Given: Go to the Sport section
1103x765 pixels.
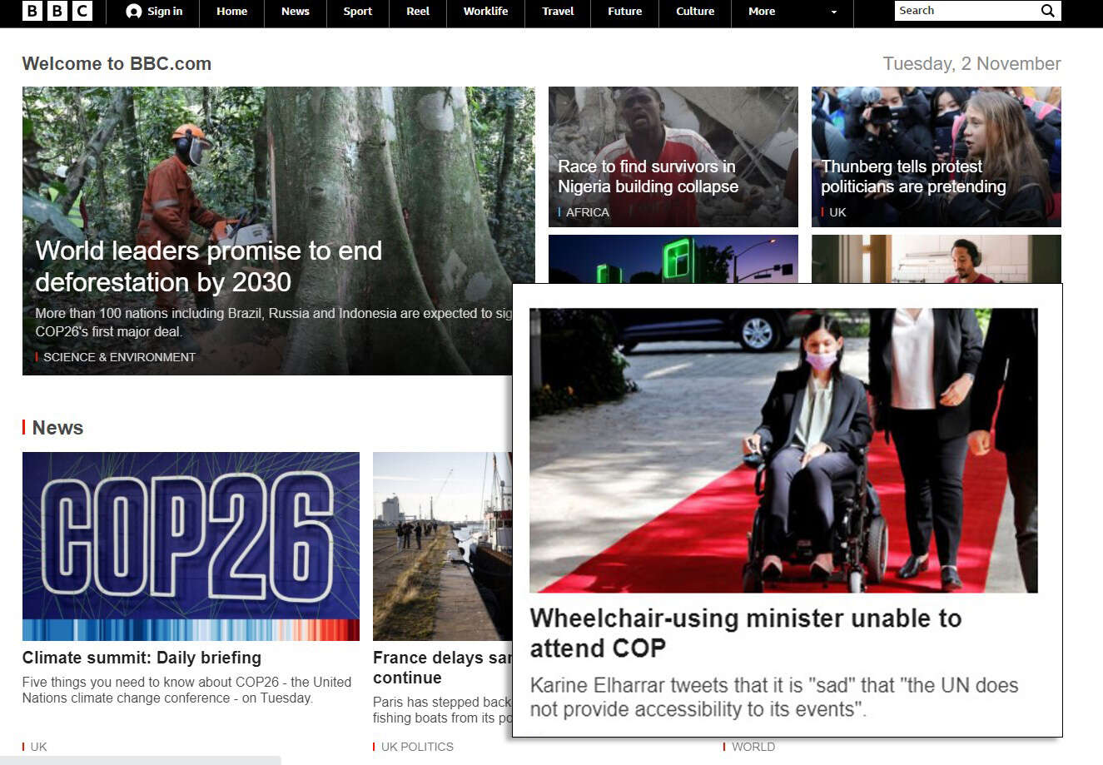Looking at the screenshot, I should click(x=357, y=12).
